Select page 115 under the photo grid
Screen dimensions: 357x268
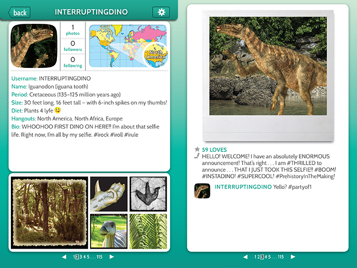tap(100, 257)
